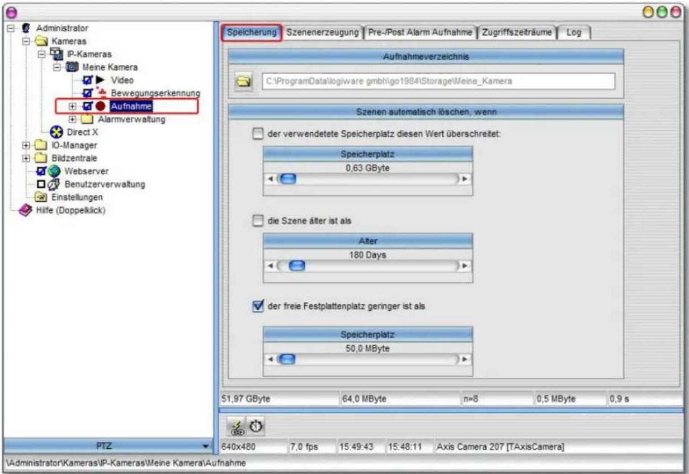Click the Kameras folder icon
Screen dimensions: 689x474
[x=43, y=41]
